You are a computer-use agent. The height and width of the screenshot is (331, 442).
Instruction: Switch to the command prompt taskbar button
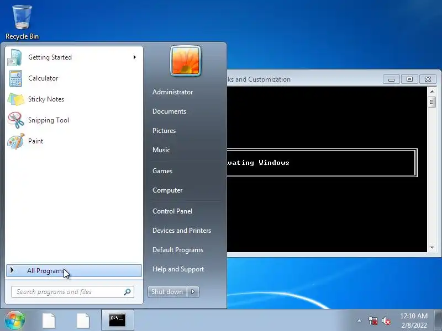click(117, 320)
